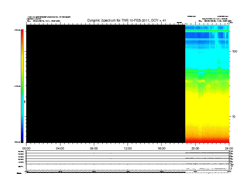This screenshot has height=191, width=247.
Task: Click the 100 frequency axis label
Action: 235,51
